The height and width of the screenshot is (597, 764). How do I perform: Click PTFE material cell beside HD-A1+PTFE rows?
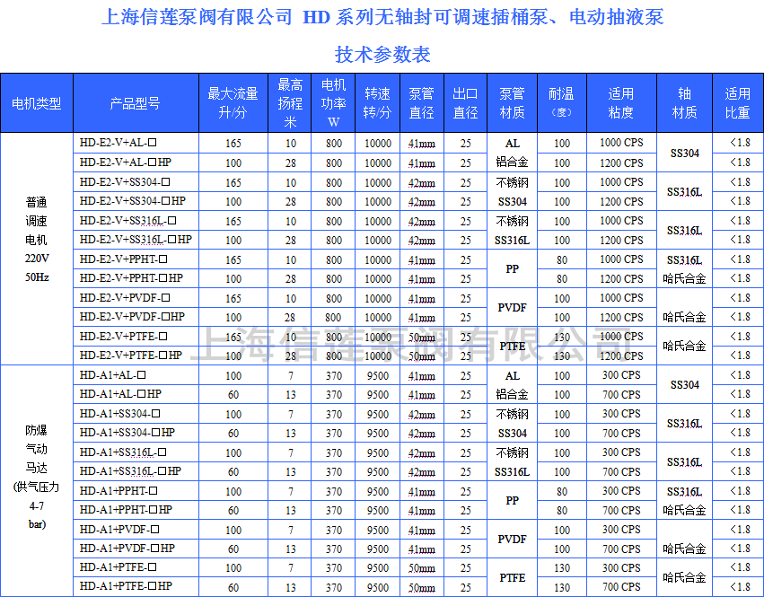tap(512, 577)
